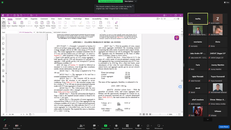Click the Zoom tool icon
This screenshot has width=231, height=130.
[x=36, y=23]
